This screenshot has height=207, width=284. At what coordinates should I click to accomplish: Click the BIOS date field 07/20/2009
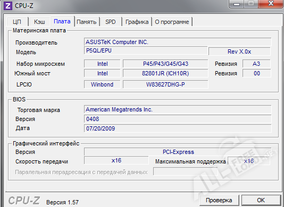[178, 128]
